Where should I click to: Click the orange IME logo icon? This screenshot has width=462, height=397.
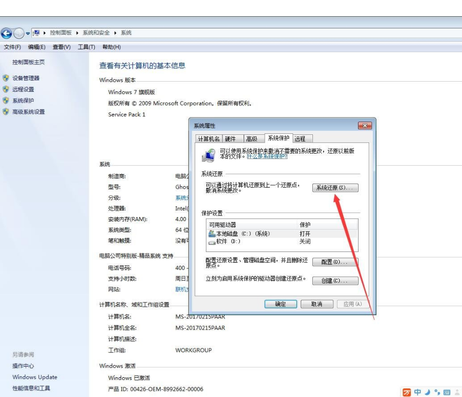click(x=407, y=392)
